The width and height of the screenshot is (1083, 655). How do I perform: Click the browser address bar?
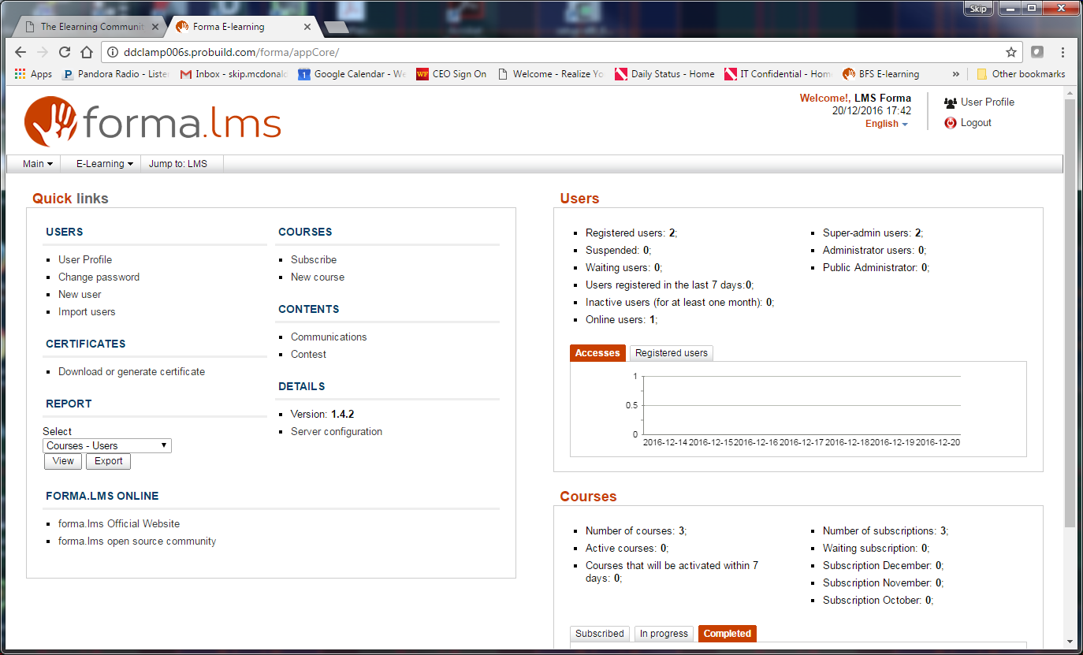tap(552, 52)
